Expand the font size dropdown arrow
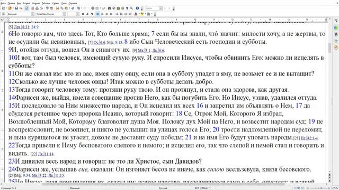The width and height of the screenshot is (339, 190). (x=78, y=14)
